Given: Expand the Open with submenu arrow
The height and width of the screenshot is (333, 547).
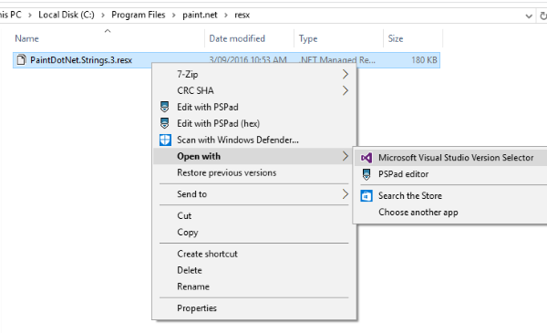Looking at the screenshot, I should tap(345, 156).
